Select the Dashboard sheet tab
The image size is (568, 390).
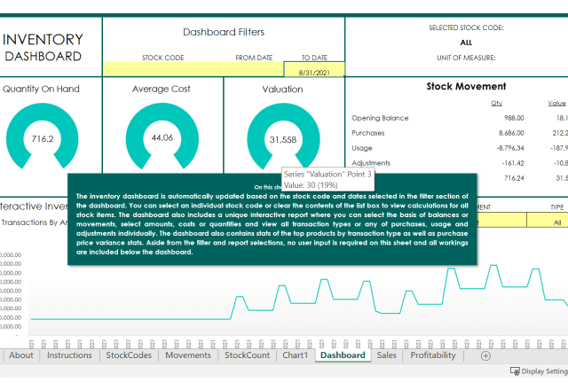pos(343,355)
